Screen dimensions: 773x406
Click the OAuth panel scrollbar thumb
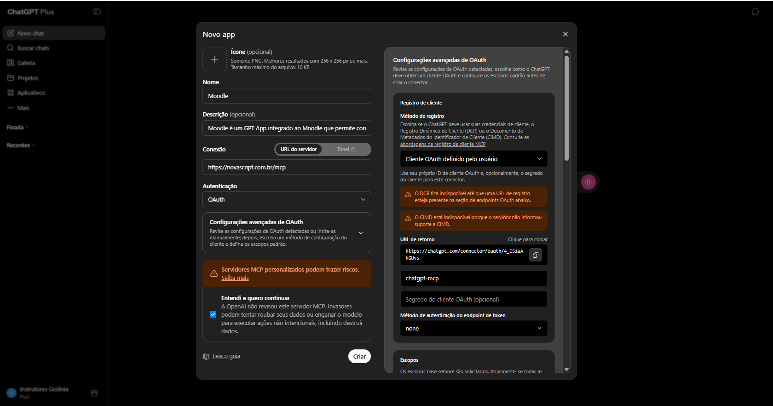566,108
